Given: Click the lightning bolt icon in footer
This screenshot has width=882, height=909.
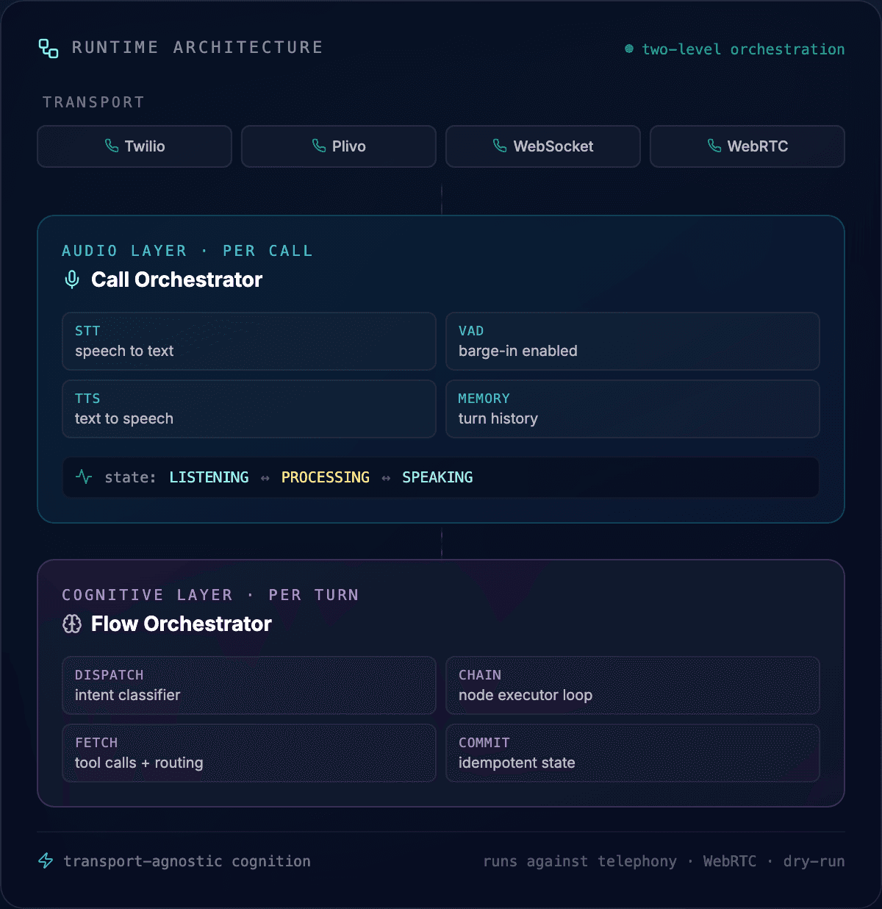Looking at the screenshot, I should [46, 860].
